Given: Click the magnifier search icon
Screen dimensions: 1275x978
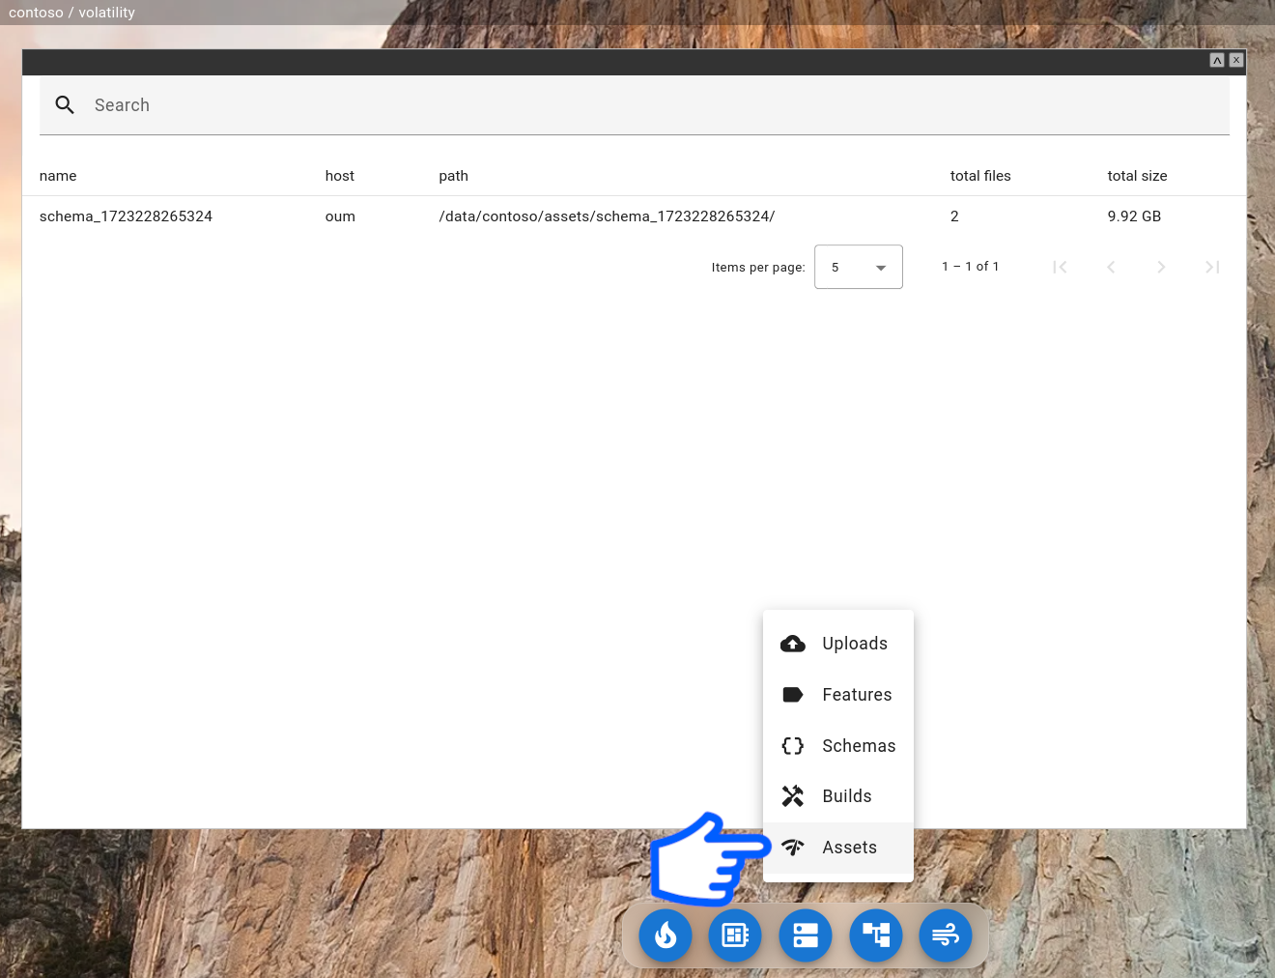Looking at the screenshot, I should tap(65, 105).
